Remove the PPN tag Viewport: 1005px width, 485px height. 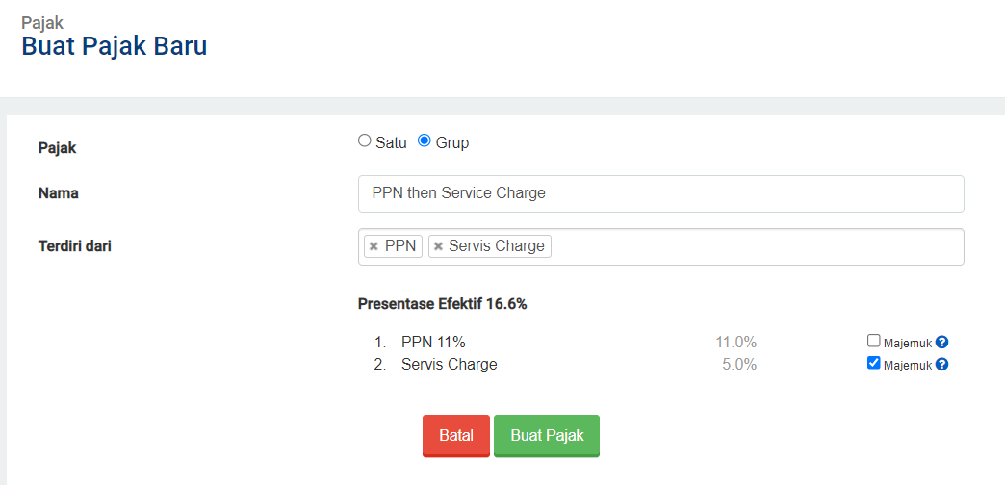(x=374, y=246)
